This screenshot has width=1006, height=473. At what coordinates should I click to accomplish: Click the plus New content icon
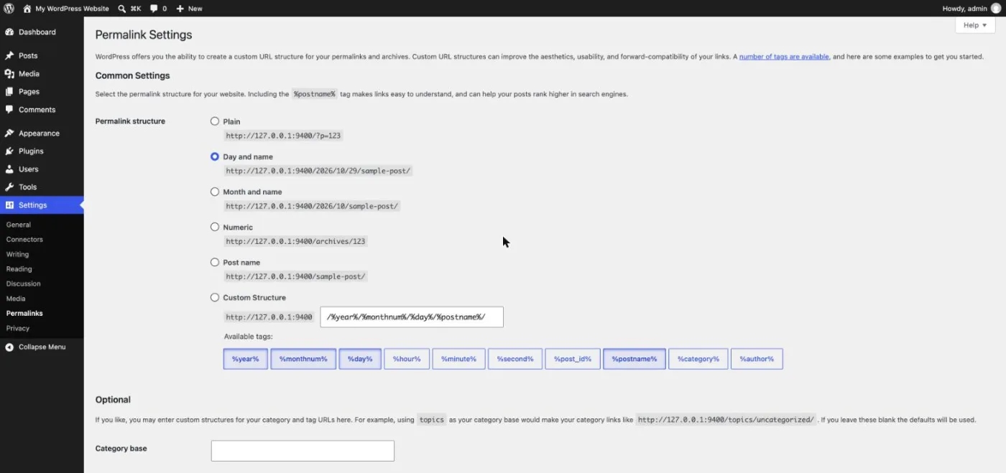point(180,9)
